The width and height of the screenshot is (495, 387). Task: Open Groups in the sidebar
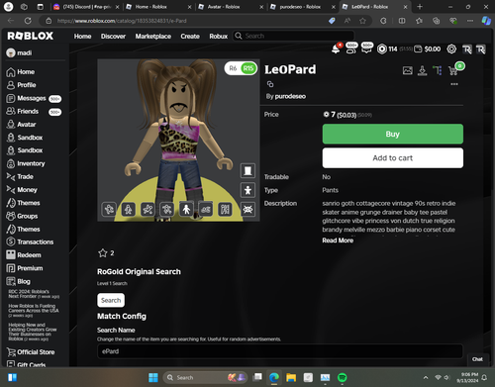[22, 216]
